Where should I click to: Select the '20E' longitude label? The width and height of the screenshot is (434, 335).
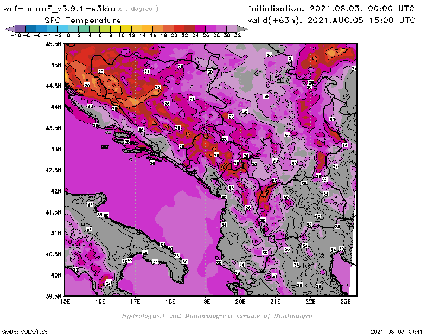coord(240,301)
